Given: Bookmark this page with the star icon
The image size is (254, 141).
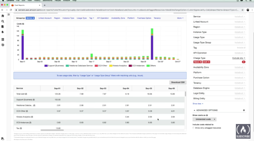Looking at the screenshot, I should [x=243, y=10].
